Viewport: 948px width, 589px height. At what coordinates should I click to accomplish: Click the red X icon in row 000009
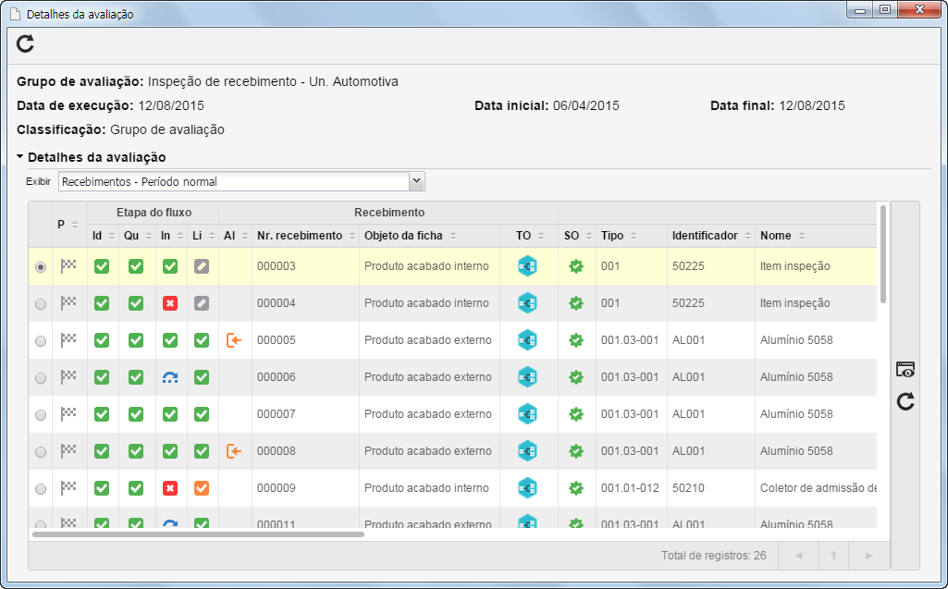point(170,488)
